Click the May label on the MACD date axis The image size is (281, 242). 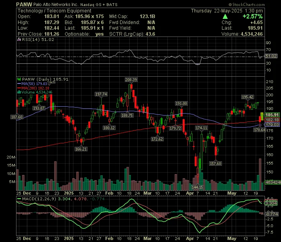tap(232, 239)
